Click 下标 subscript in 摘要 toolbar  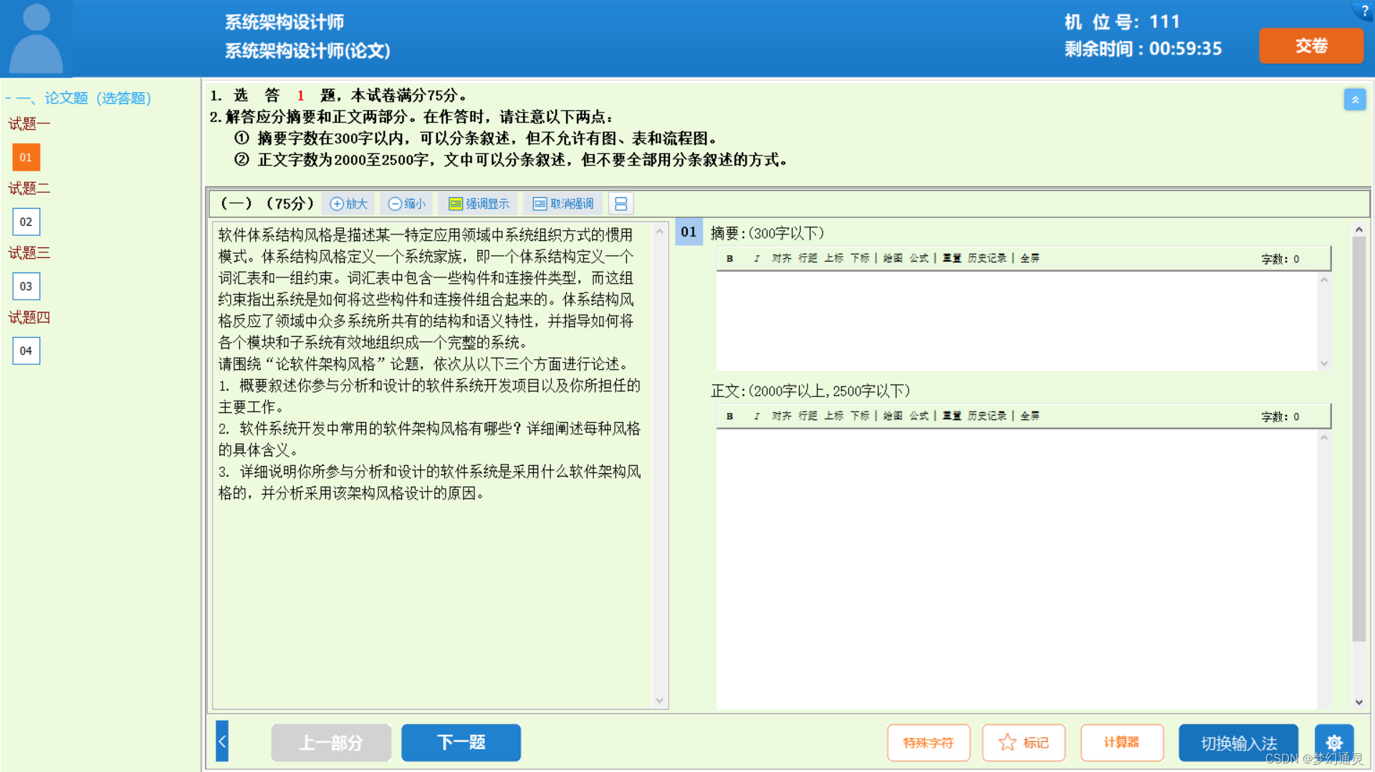click(x=860, y=259)
